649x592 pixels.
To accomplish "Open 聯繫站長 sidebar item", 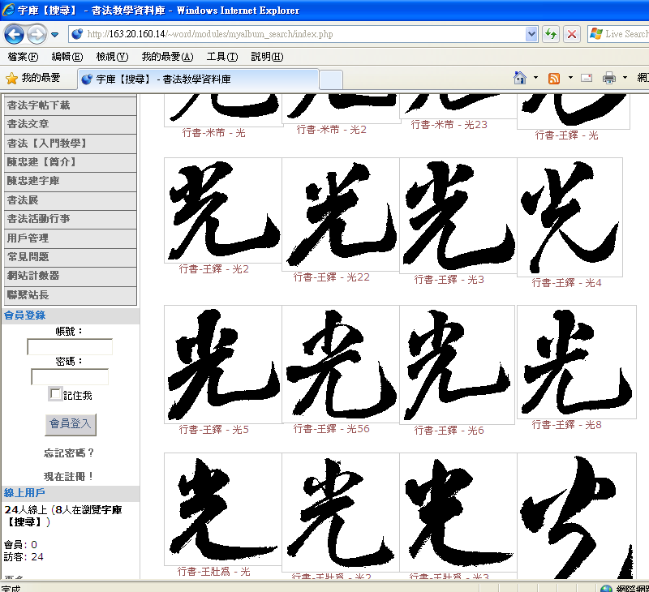I will (71, 295).
